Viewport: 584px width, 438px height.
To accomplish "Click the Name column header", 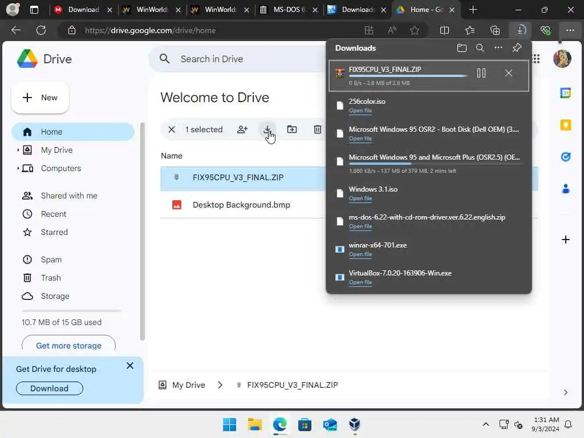I will pos(171,156).
